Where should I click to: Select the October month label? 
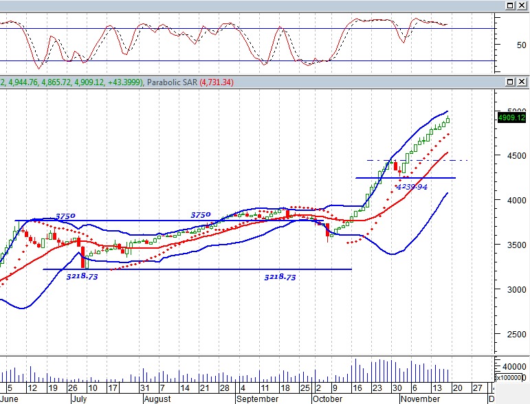(327, 399)
